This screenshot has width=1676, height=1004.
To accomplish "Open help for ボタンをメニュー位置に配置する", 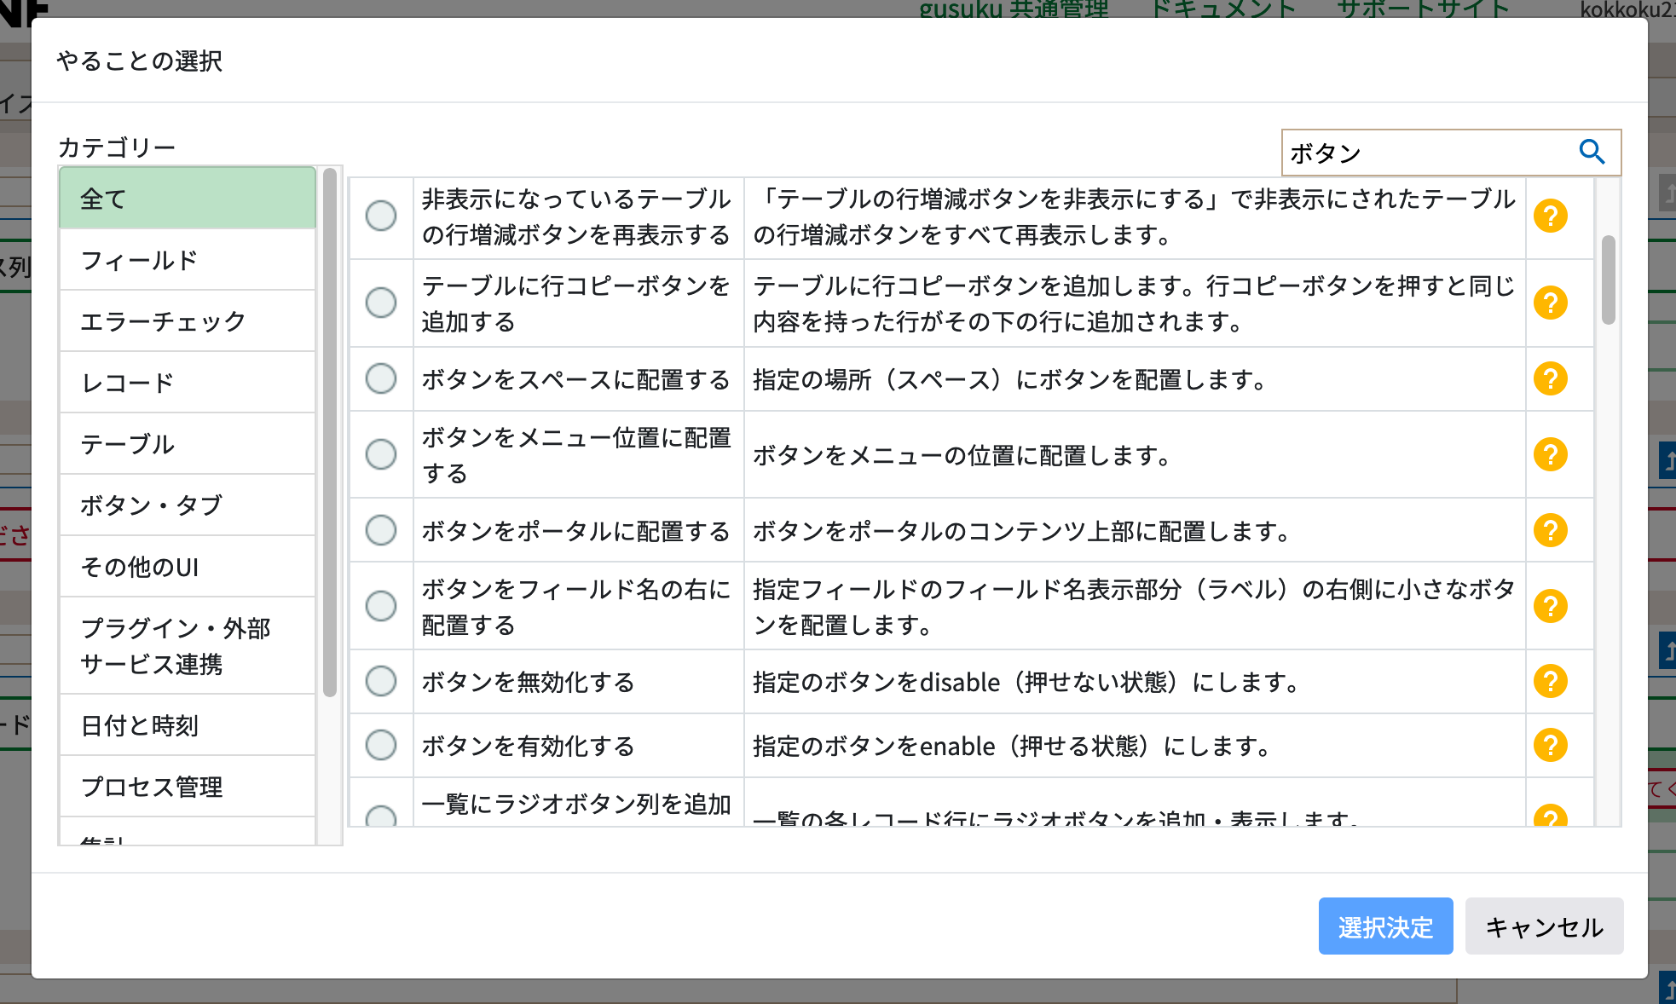I will point(1551,454).
